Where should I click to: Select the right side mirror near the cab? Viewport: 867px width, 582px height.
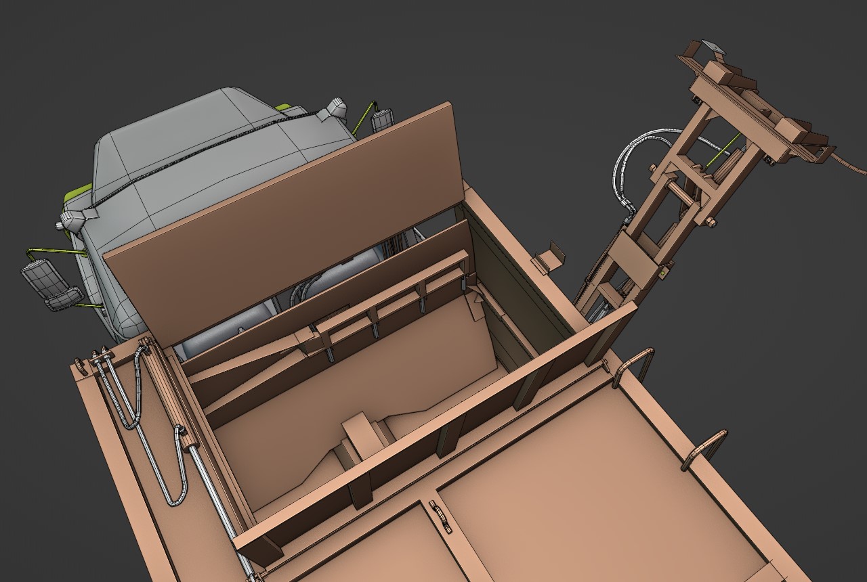click(x=383, y=120)
